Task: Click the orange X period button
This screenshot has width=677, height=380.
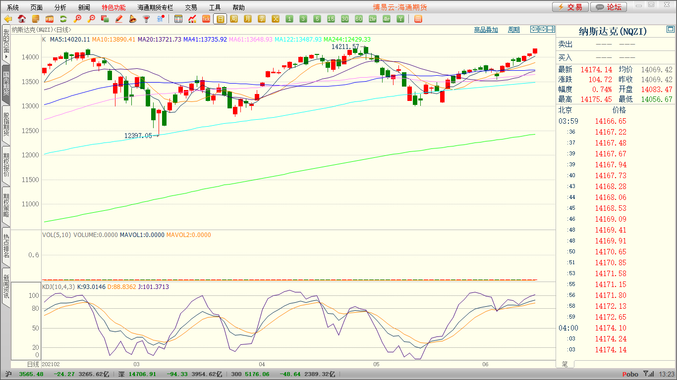Action: pos(276,19)
